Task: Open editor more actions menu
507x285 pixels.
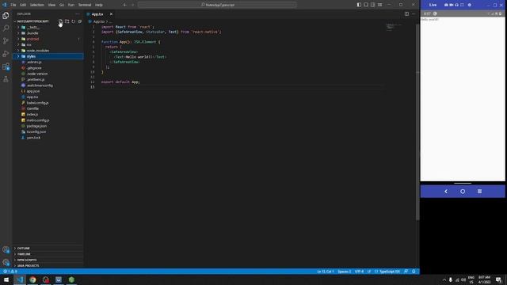Action: [414, 14]
